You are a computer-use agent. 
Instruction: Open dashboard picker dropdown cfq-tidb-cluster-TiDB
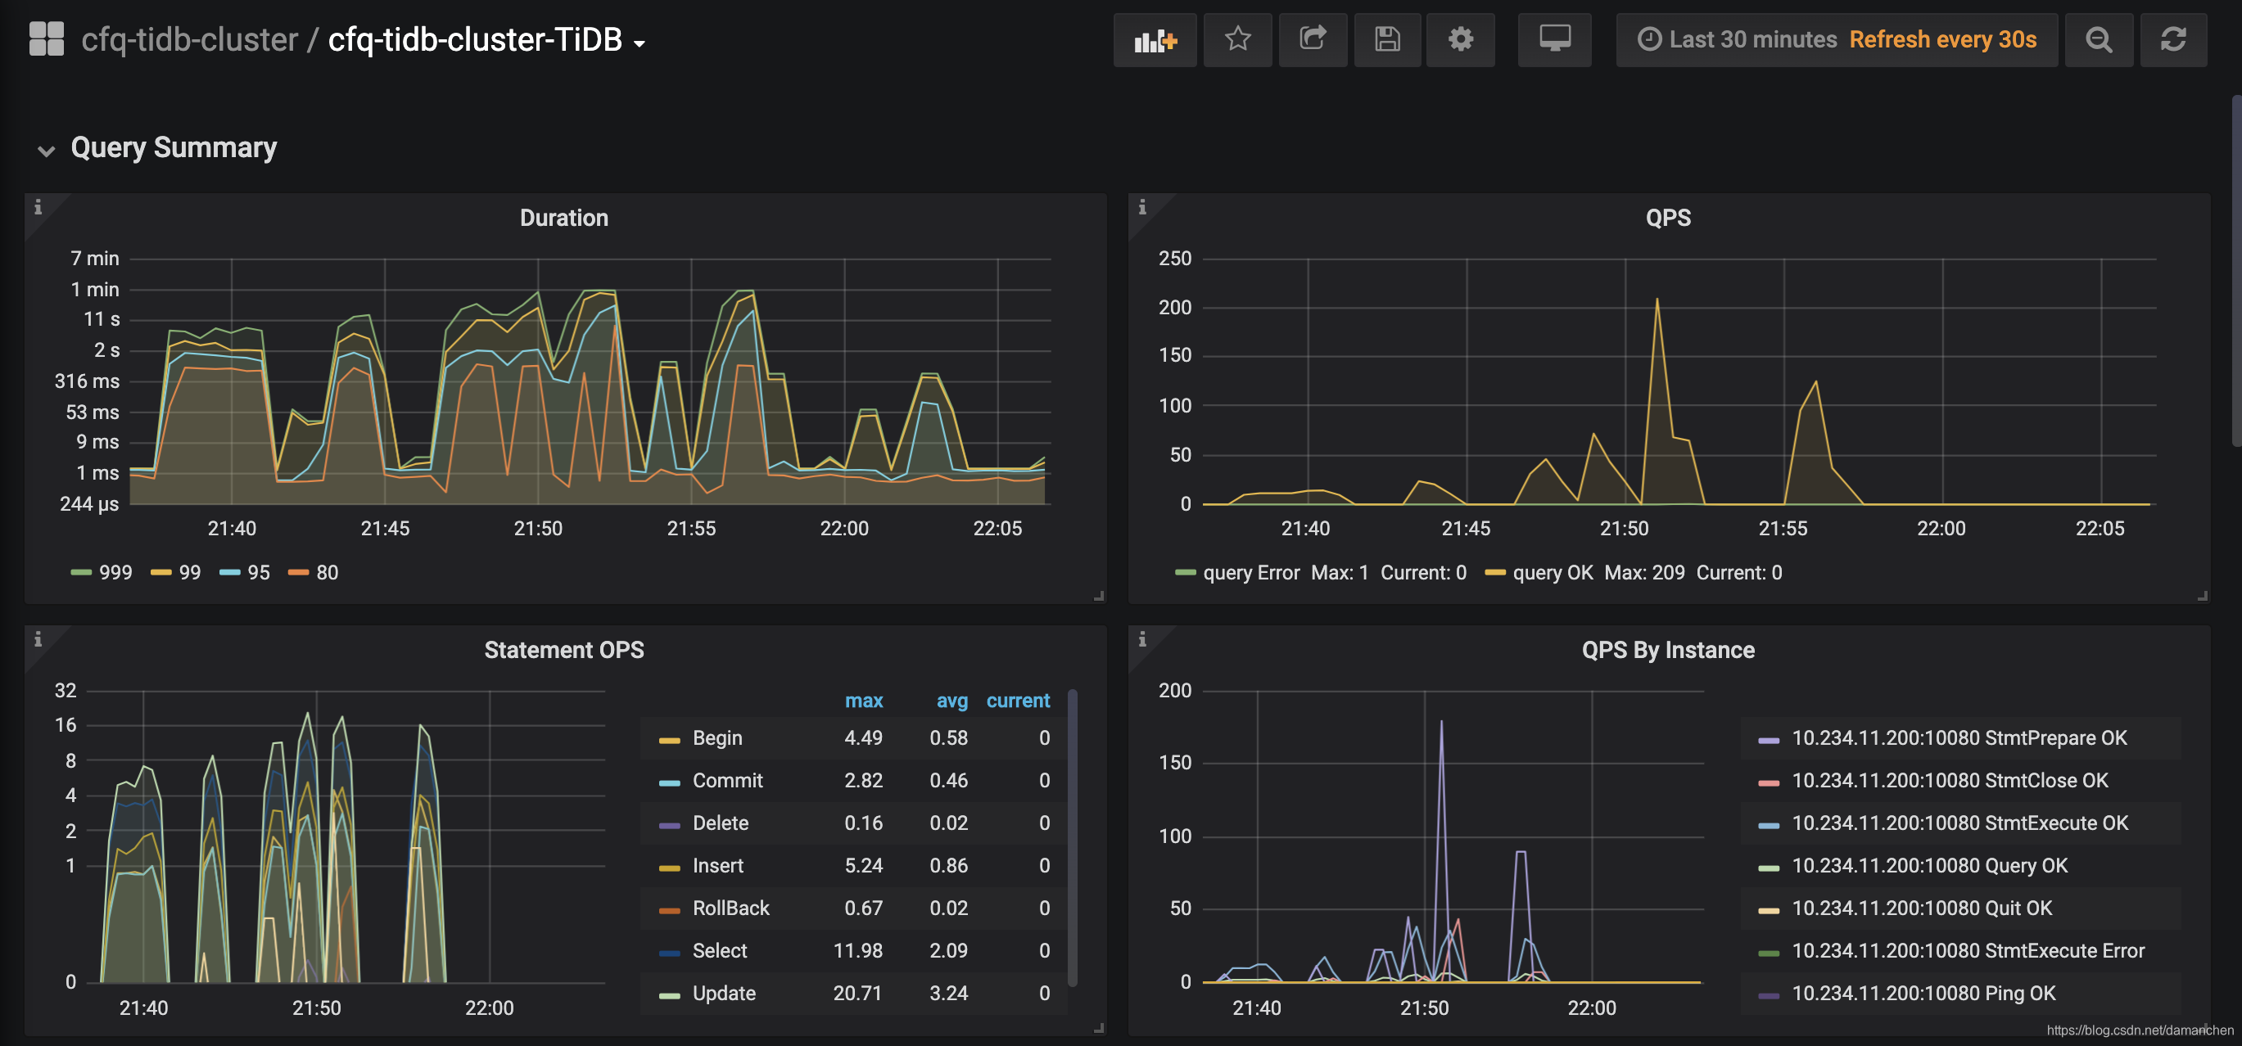[x=486, y=40]
